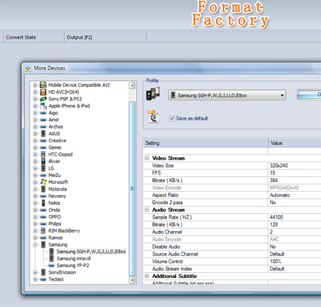Select the Samsung innov8 tree item
321x307 pixels.
click(74, 259)
